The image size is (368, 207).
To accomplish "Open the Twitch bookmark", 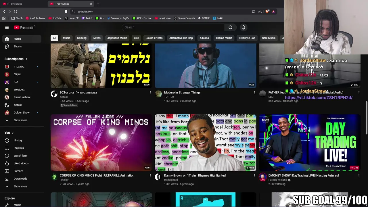I will [x=87, y=18].
